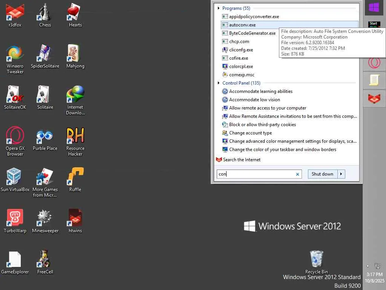
Task: Collapse the Control Panel (135) group
Action: [x=218, y=83]
